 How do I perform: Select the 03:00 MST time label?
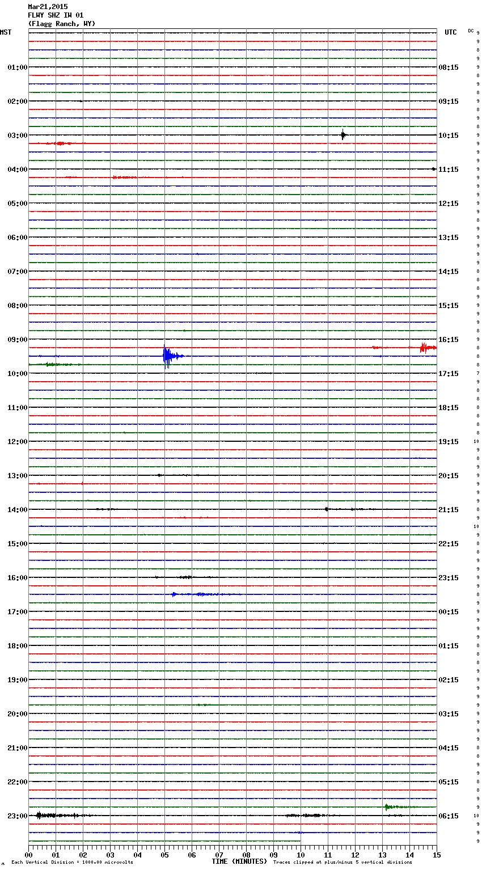pos(18,136)
